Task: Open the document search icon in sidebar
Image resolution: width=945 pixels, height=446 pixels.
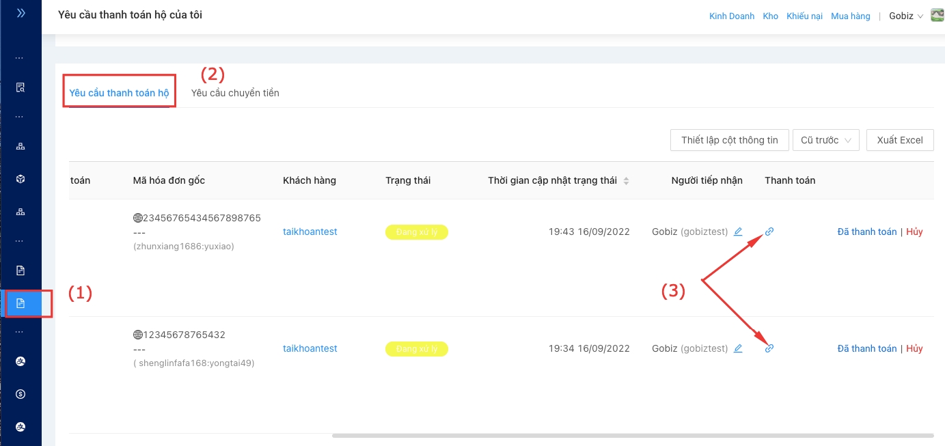Action: pos(20,87)
